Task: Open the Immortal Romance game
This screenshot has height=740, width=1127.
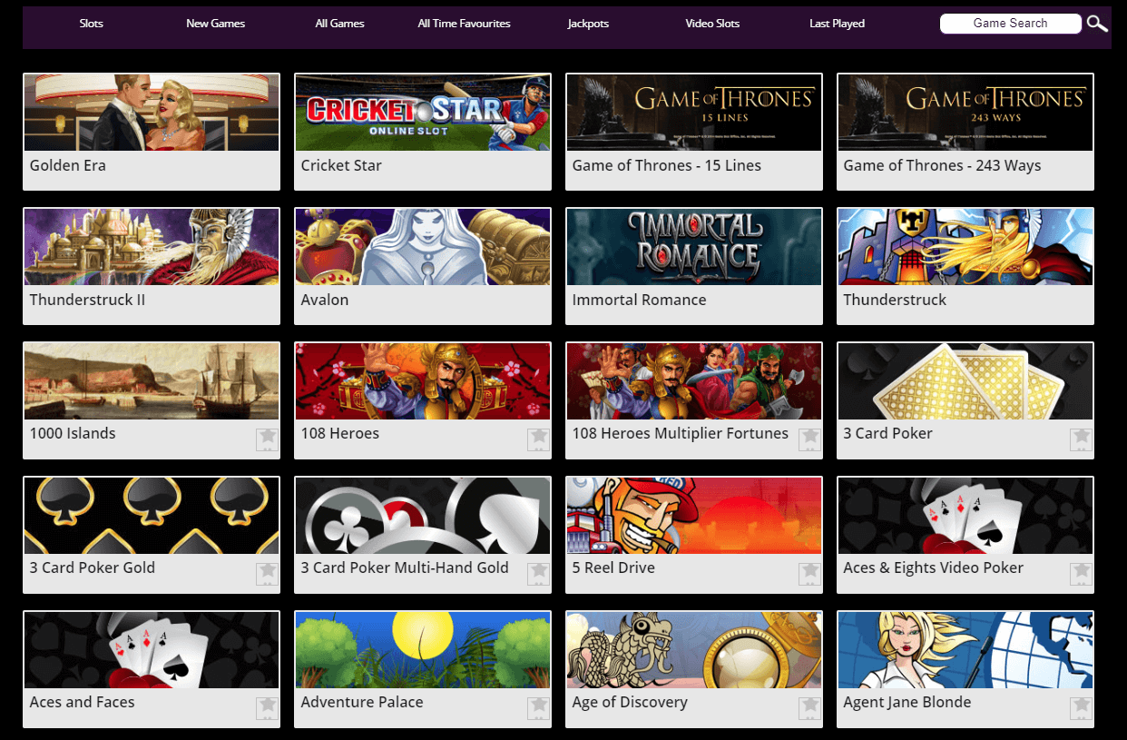Action: click(x=693, y=246)
